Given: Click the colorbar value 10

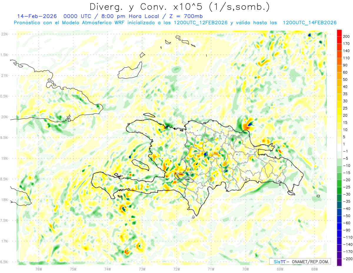Looking at the screenshot, I should [346, 130].
